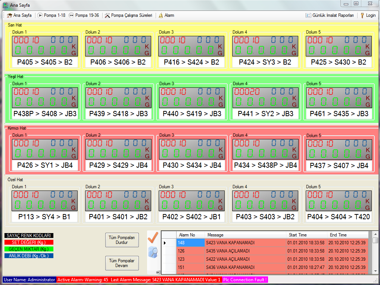Click pump label P434 > S438P > JB4

(266, 165)
